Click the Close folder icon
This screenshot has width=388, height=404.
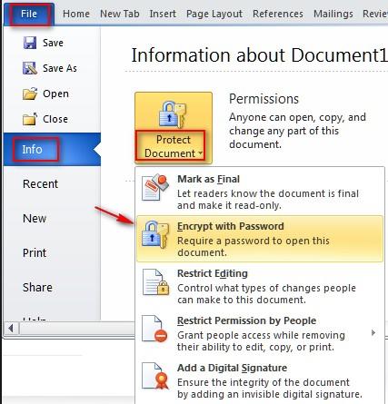click(30, 119)
